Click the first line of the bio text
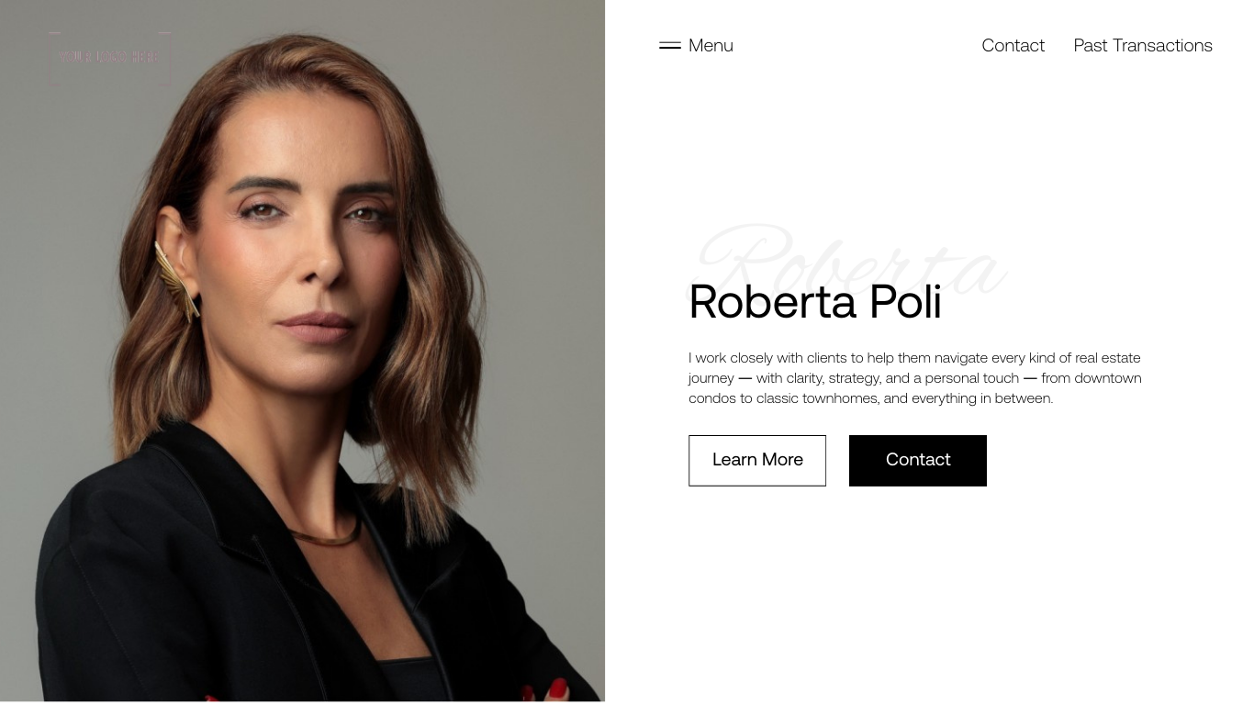1254x705 pixels. 914,358
